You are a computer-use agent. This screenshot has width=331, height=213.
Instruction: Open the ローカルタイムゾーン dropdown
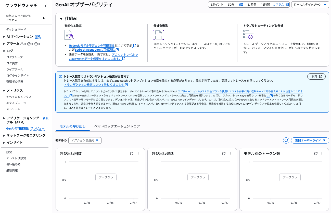[x=310, y=5]
